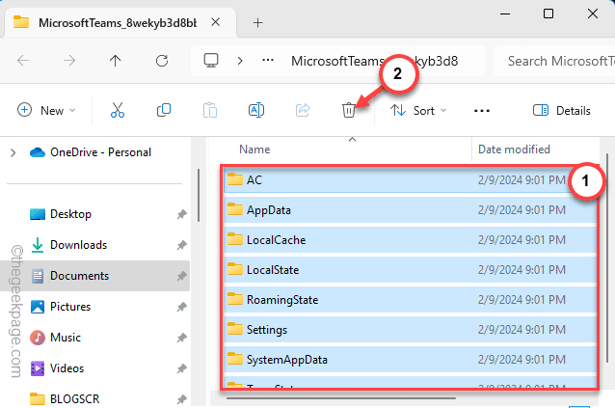The width and height of the screenshot is (615, 408).
Task: Open the New dropdown menu
Action: click(46, 110)
